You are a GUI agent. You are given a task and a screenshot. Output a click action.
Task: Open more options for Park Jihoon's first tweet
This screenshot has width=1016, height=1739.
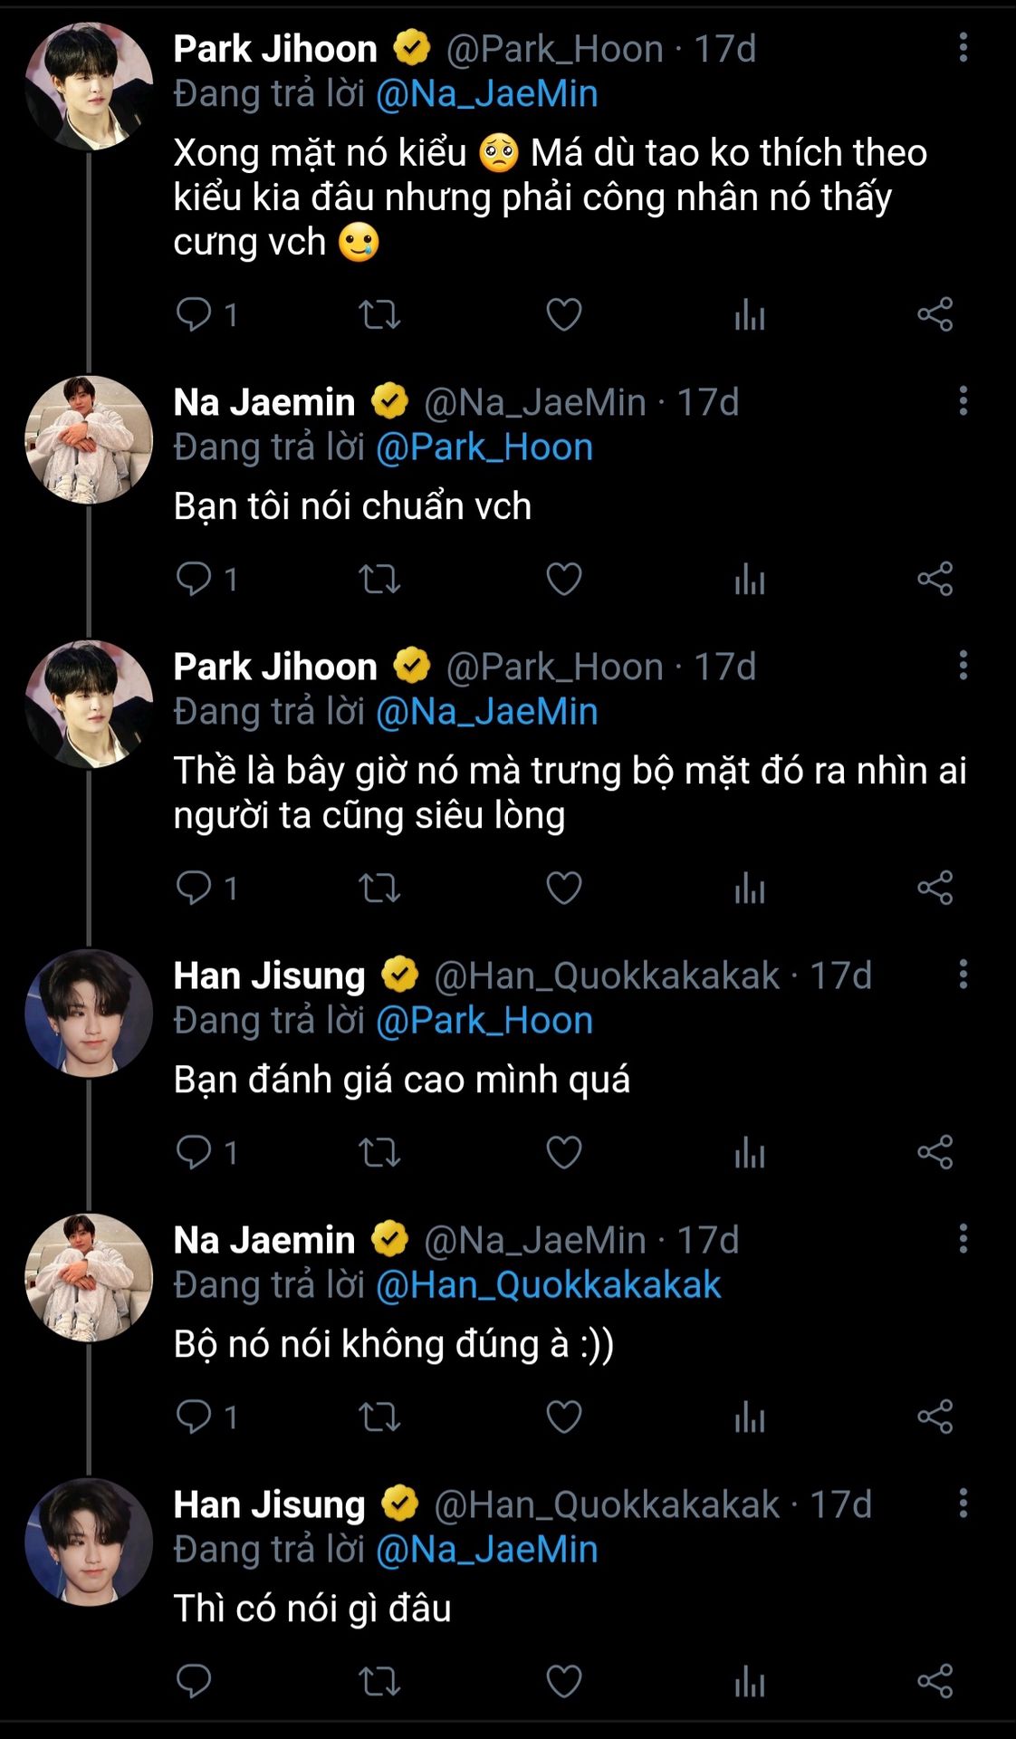(963, 48)
